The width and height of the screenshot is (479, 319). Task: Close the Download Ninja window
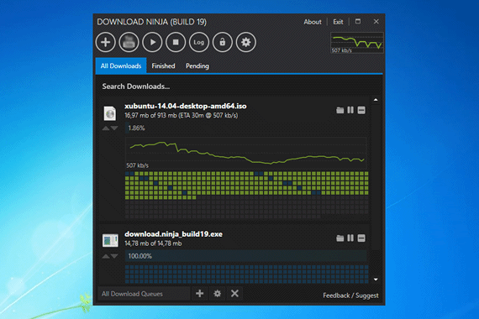click(x=376, y=21)
